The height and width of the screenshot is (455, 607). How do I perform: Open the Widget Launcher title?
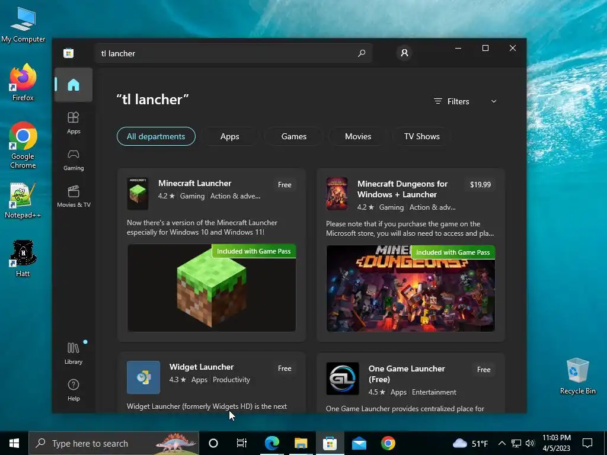coord(202,367)
